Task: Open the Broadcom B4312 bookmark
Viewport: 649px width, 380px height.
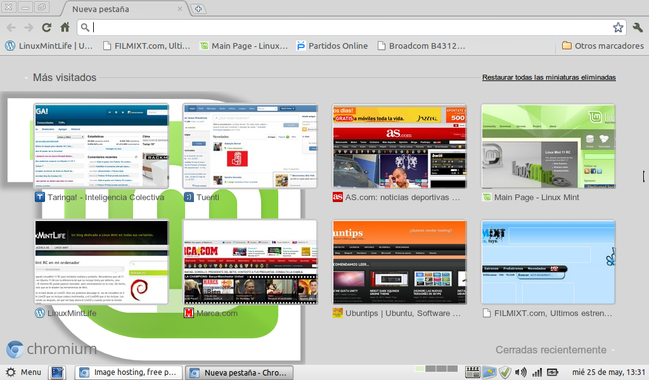Action: [421, 46]
